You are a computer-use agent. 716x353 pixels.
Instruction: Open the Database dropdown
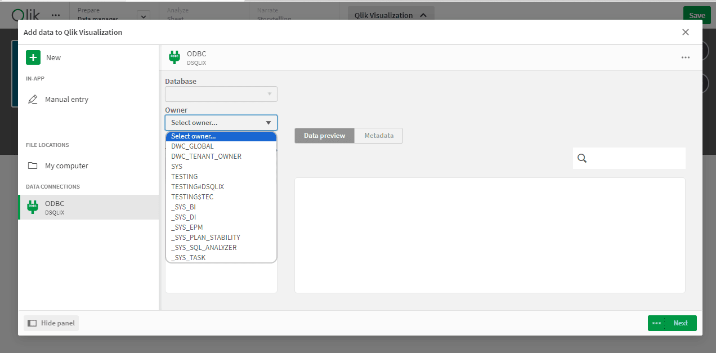click(x=221, y=93)
